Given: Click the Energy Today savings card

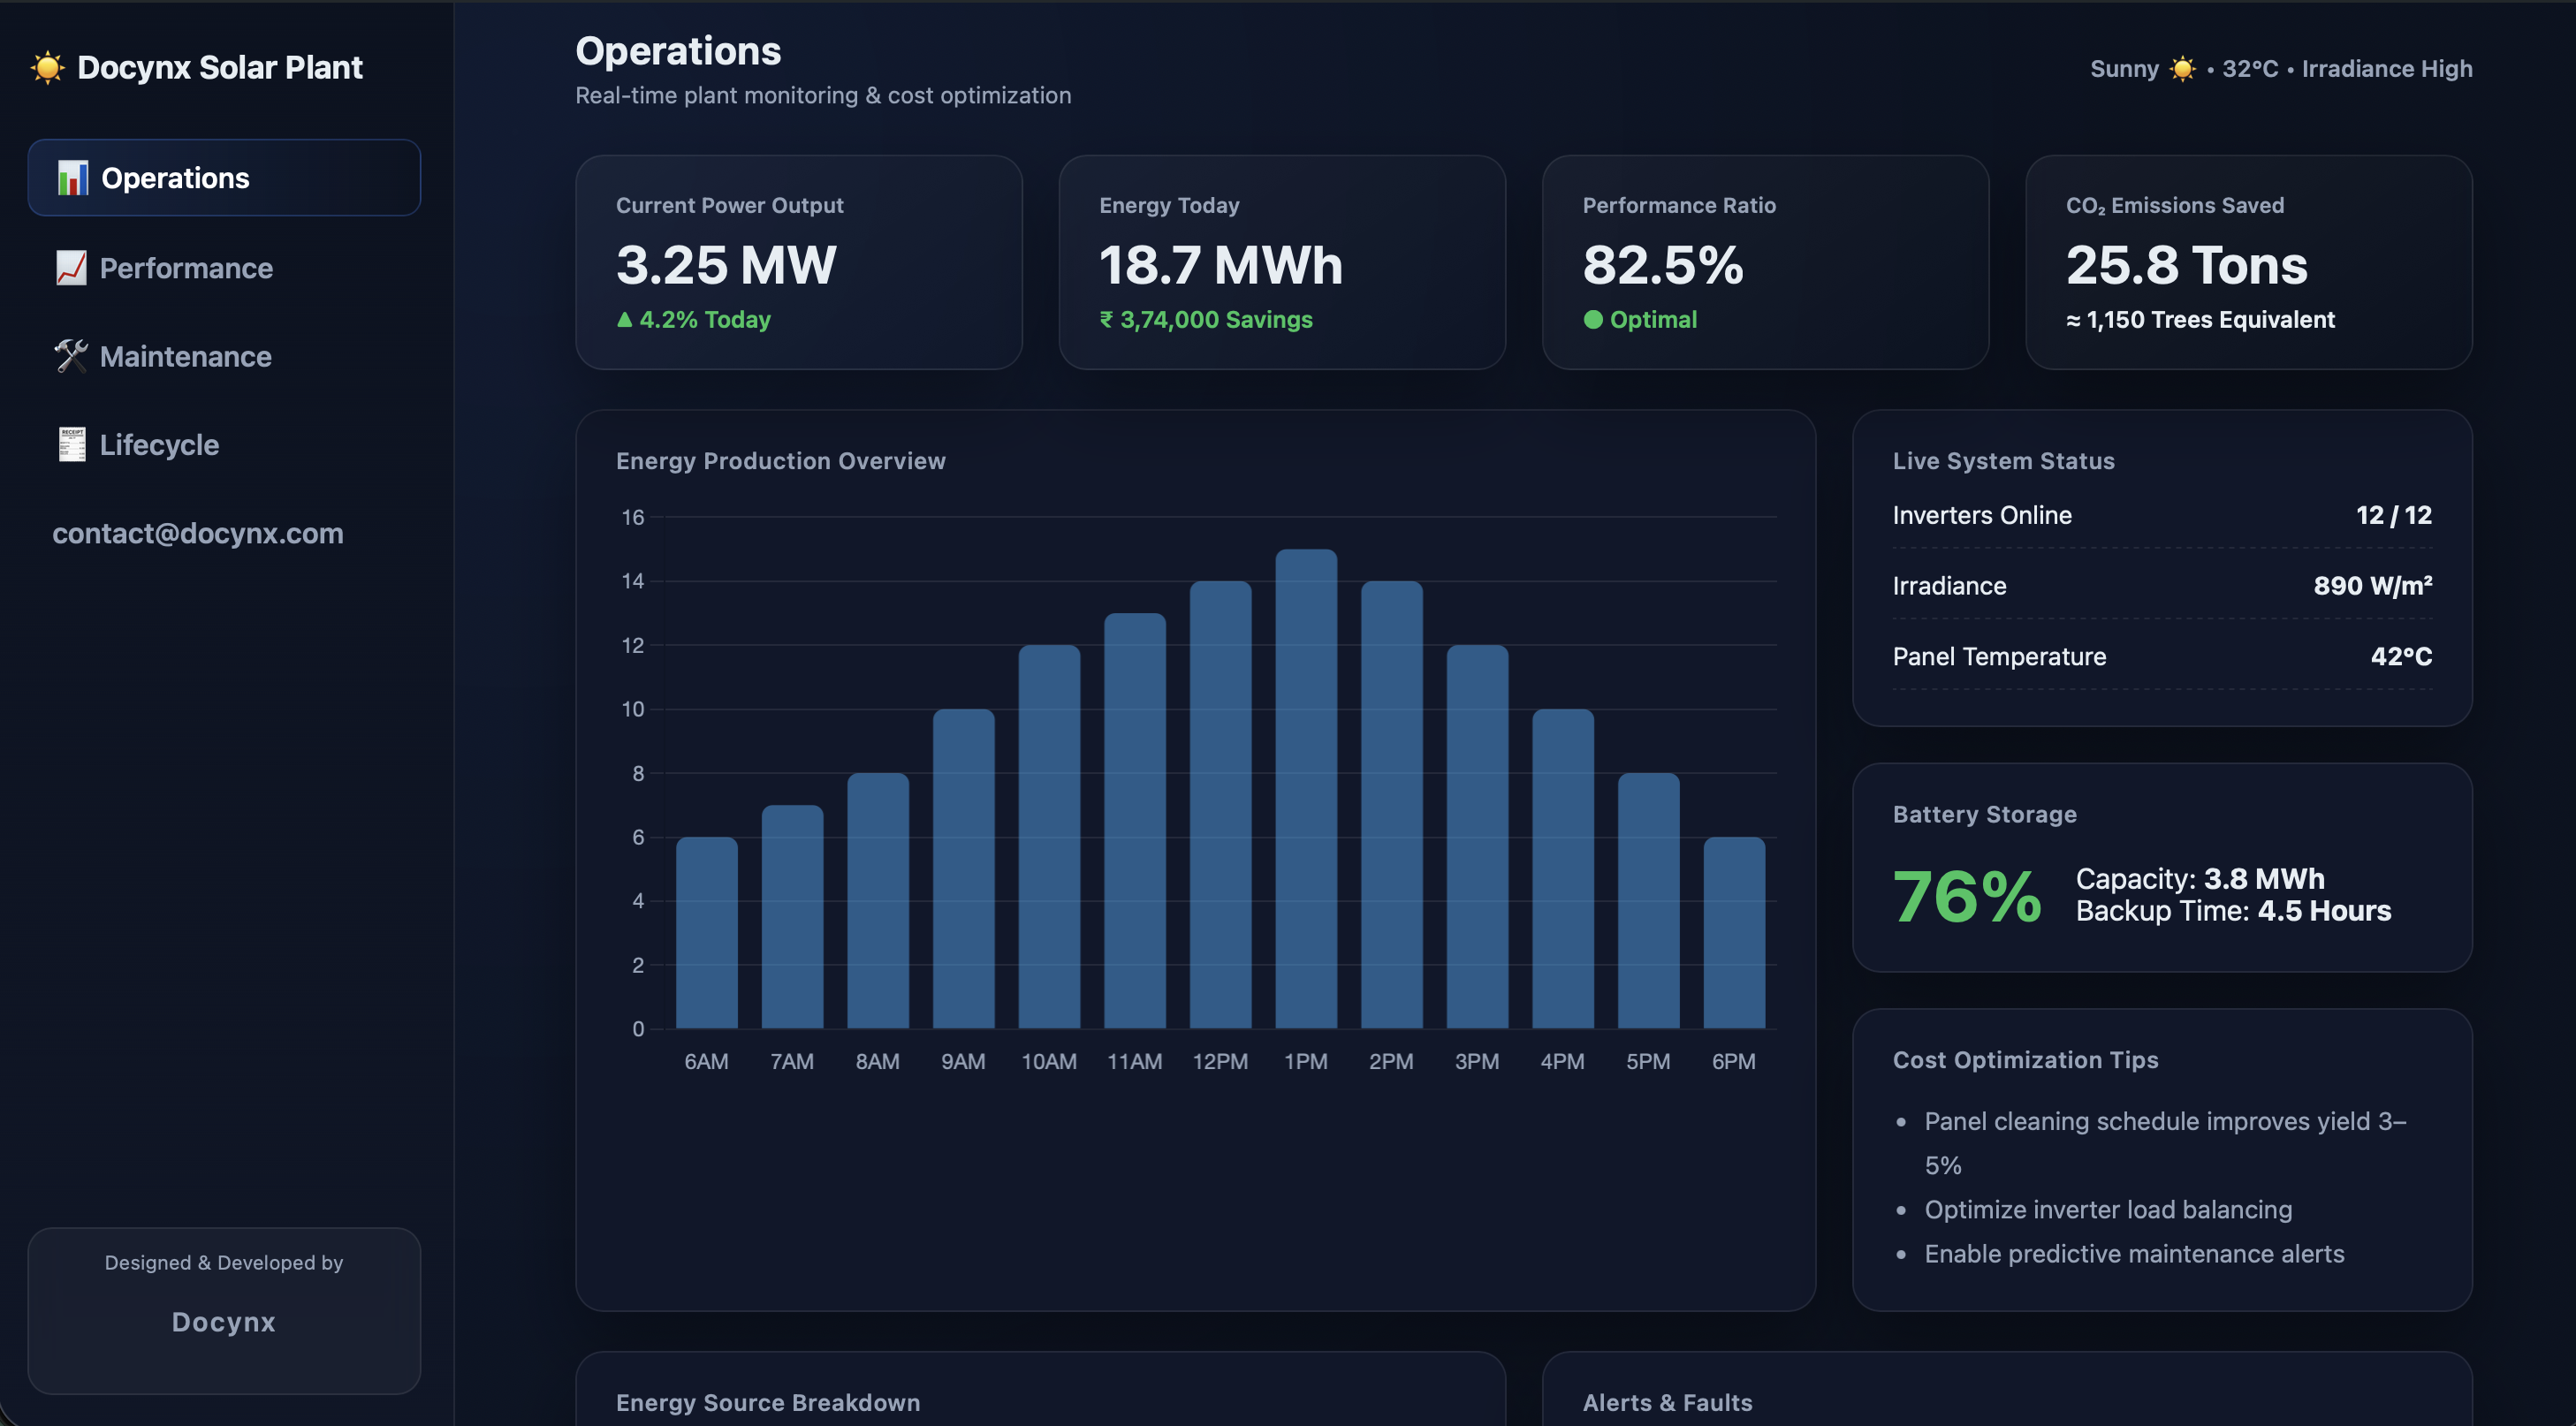Looking at the screenshot, I should 1281,262.
